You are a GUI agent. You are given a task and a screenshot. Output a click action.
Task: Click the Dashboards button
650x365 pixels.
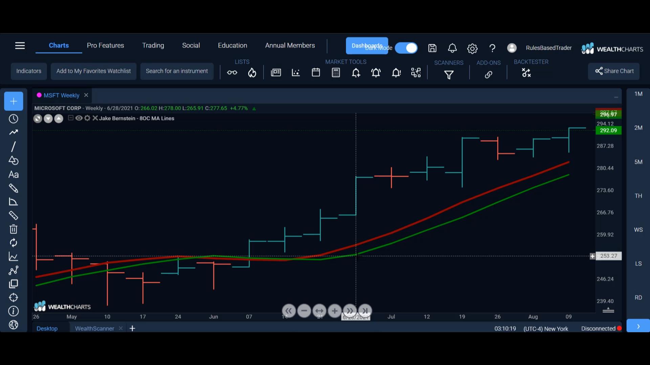coord(367,46)
